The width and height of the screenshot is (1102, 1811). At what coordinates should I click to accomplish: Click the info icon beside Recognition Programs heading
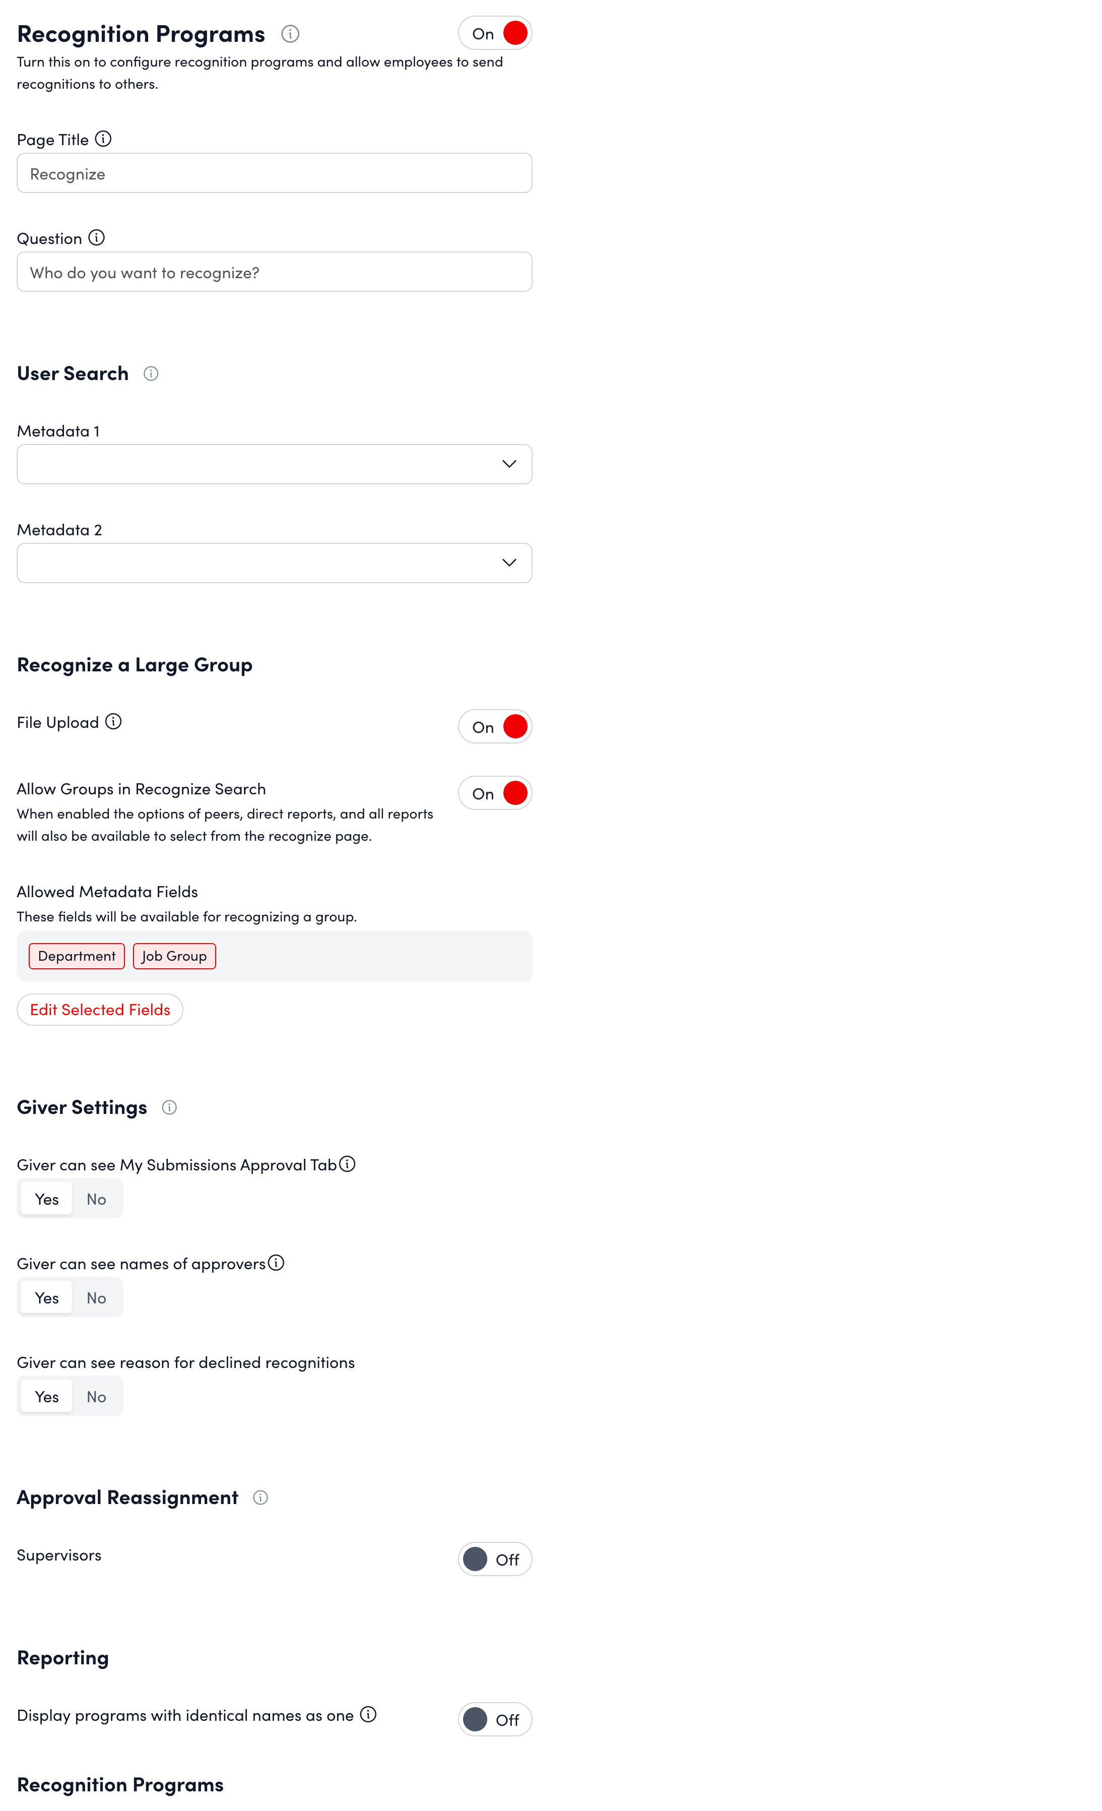pyautogui.click(x=289, y=34)
